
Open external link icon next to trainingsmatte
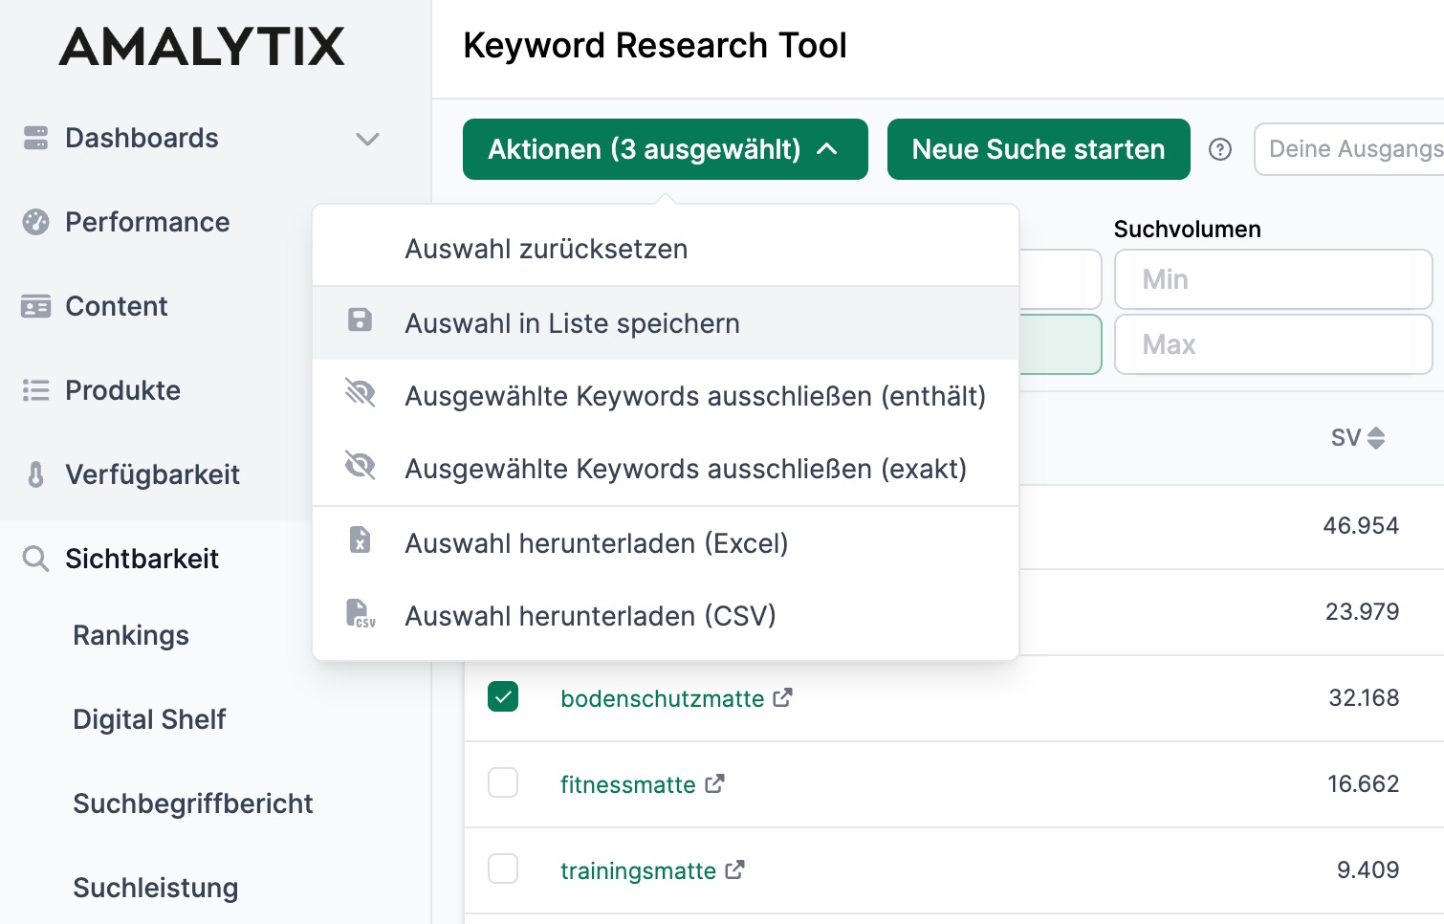(x=734, y=870)
